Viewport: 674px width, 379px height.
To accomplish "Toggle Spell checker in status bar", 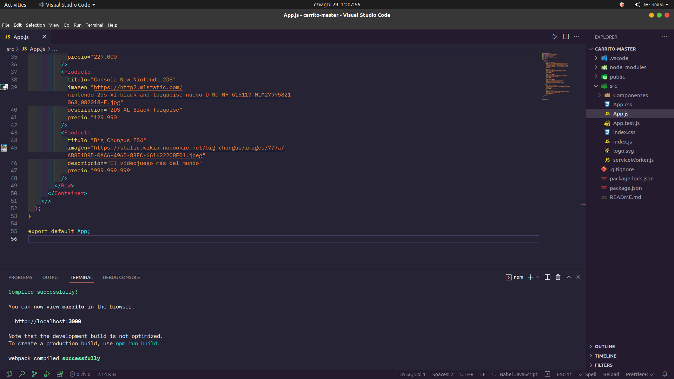I will pos(588,374).
